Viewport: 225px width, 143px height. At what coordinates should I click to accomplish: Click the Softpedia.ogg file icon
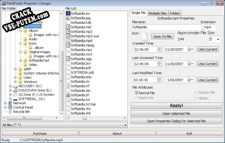(68, 59)
